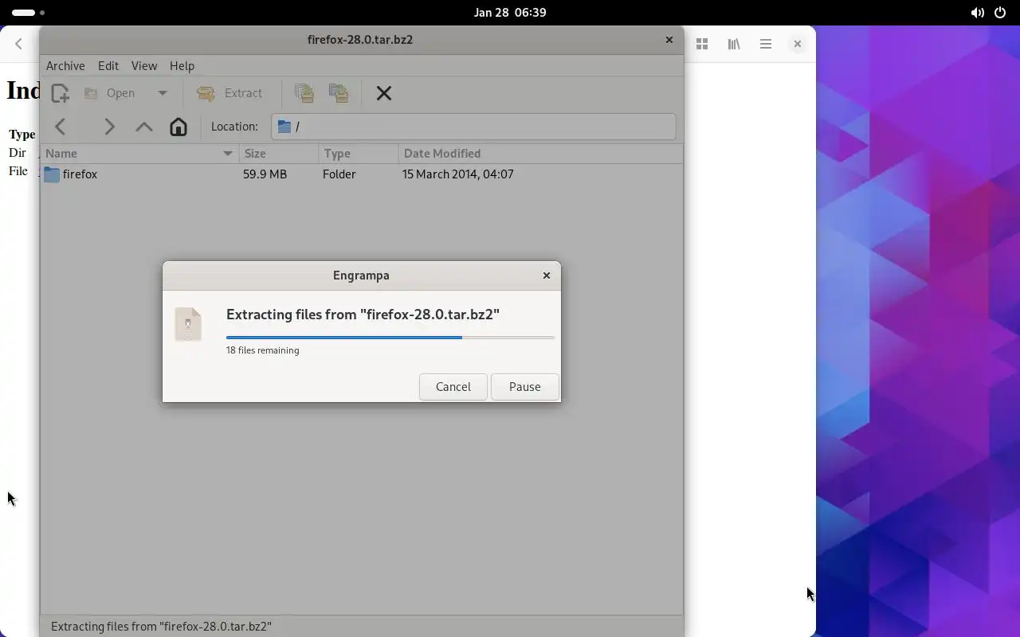Click the Extract toolbar button

(x=229, y=93)
